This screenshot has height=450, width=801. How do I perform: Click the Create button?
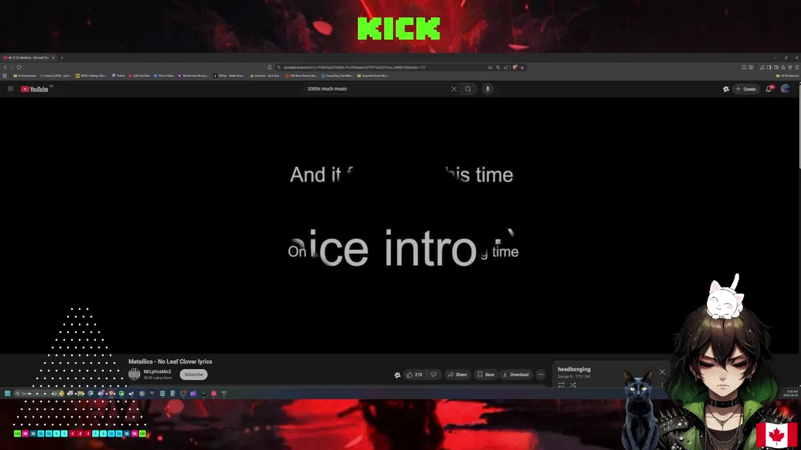(745, 89)
